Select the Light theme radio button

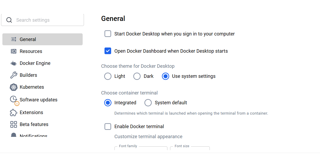point(108,76)
